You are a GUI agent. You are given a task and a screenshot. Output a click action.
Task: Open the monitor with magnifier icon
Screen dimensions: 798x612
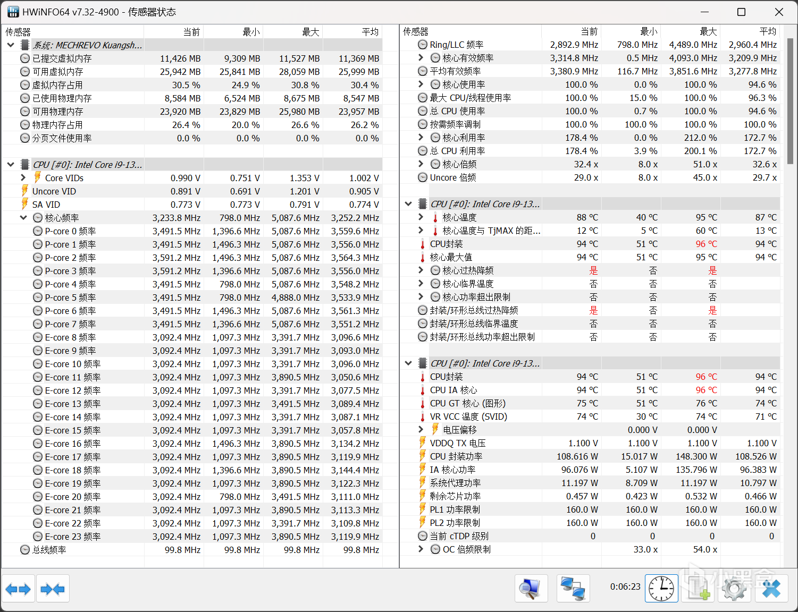(x=531, y=589)
